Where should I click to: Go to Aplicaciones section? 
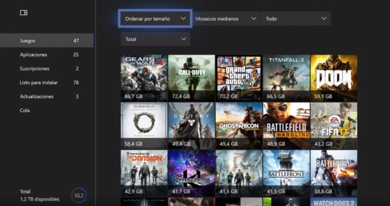point(47,55)
